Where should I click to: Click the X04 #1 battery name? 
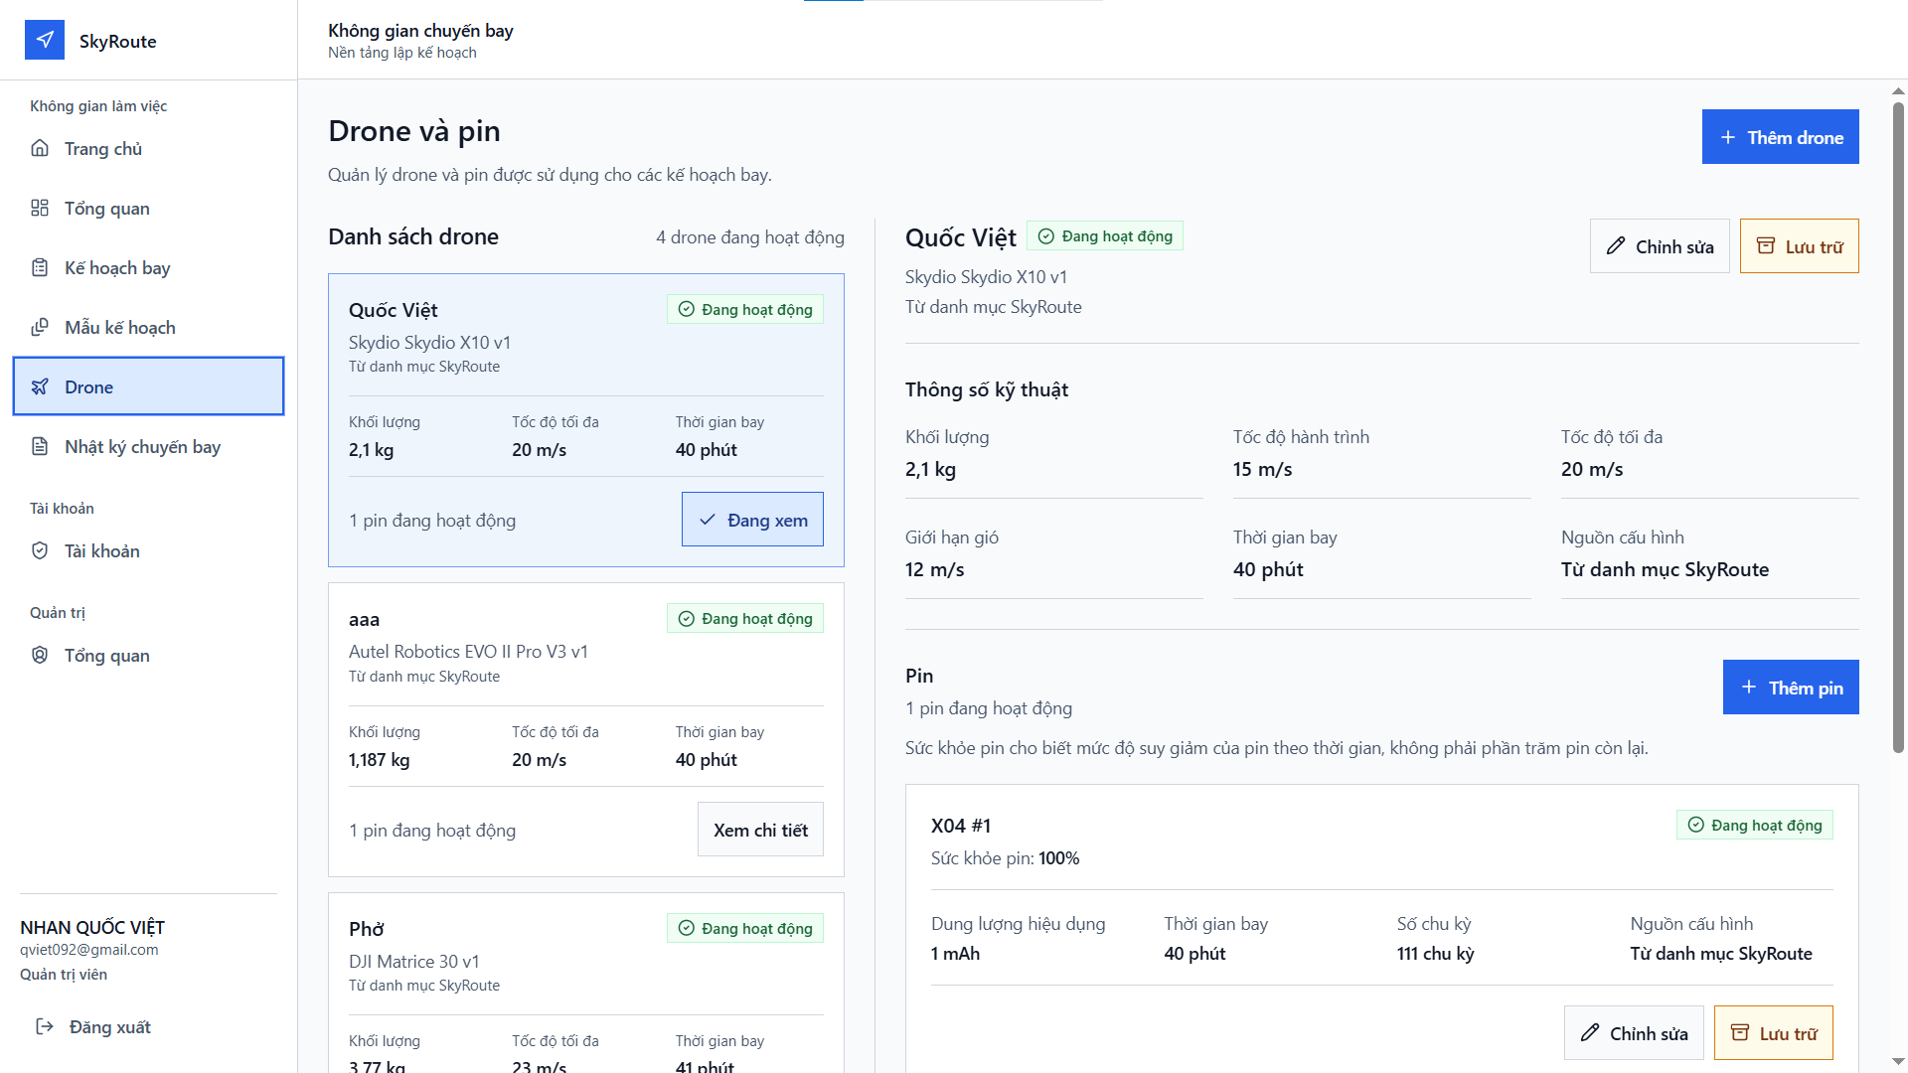(960, 826)
